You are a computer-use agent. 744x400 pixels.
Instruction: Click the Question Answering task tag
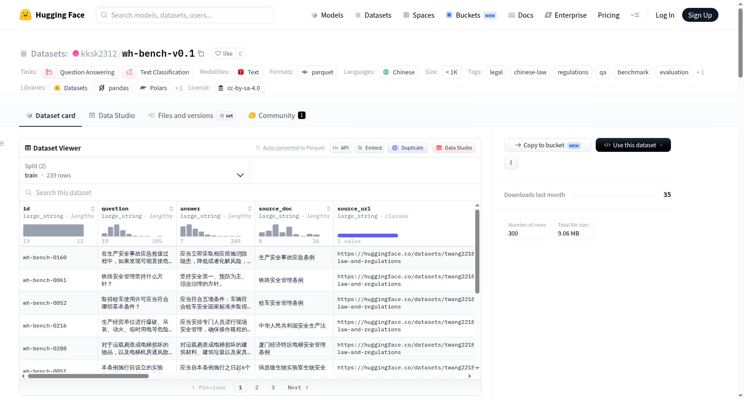coord(80,72)
